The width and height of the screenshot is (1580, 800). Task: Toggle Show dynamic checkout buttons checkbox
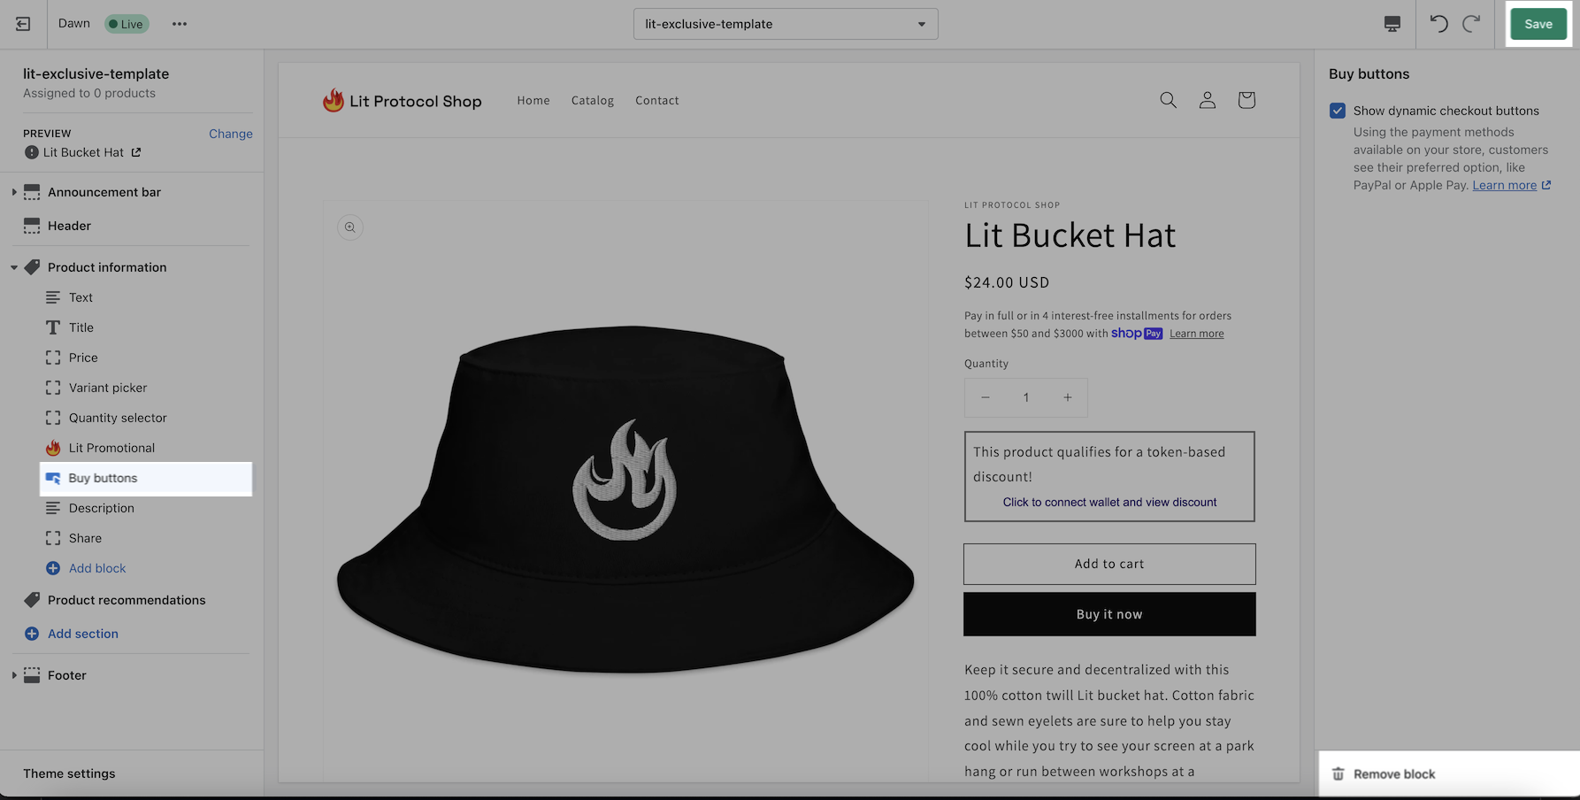point(1337,111)
